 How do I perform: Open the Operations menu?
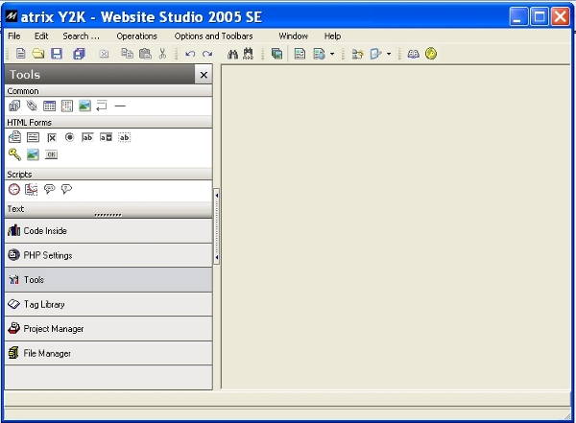tap(136, 36)
